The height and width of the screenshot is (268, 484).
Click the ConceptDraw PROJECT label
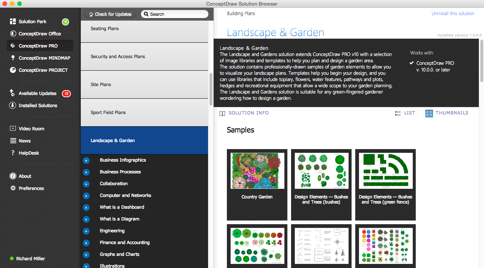pyautogui.click(x=43, y=70)
